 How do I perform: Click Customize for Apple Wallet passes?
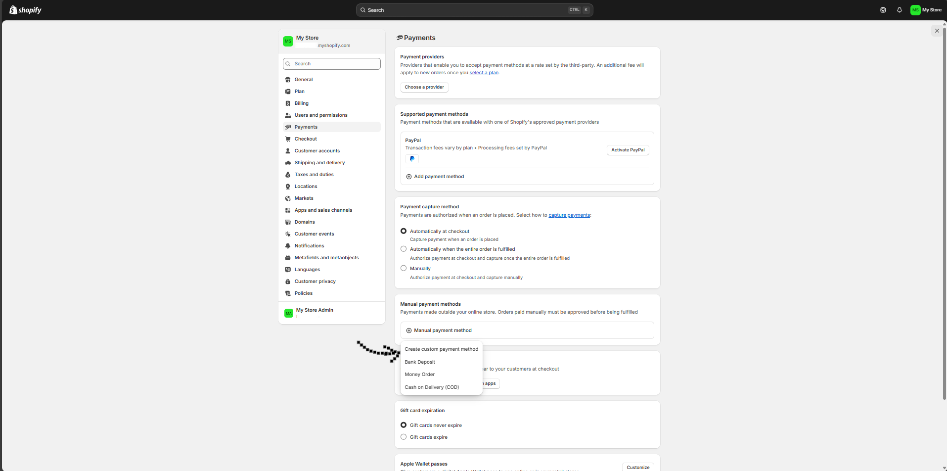pyautogui.click(x=638, y=467)
